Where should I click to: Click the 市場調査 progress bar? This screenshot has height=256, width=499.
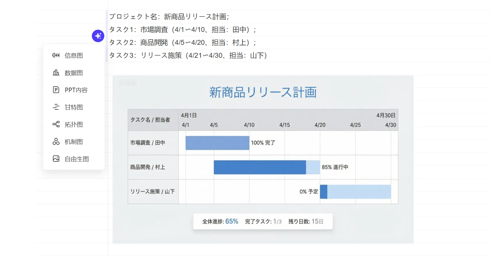click(x=217, y=143)
